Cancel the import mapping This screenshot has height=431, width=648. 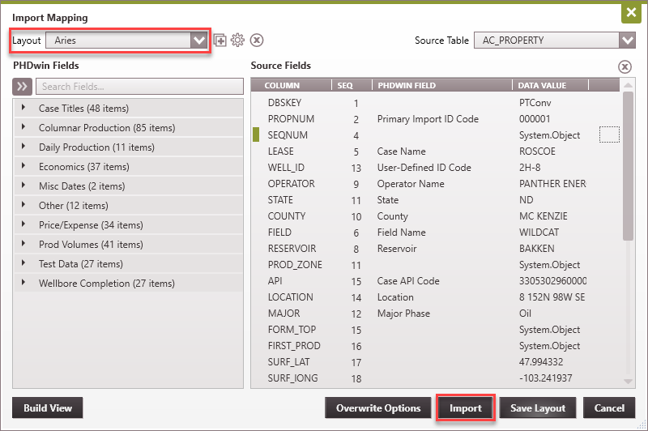pos(609,408)
